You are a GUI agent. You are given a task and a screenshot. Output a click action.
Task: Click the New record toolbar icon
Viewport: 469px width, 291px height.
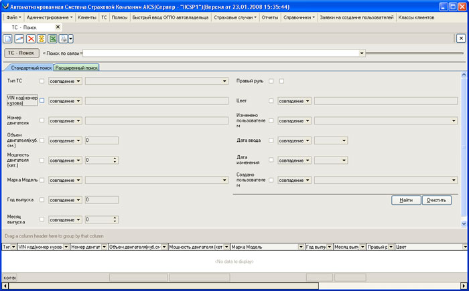(8, 39)
